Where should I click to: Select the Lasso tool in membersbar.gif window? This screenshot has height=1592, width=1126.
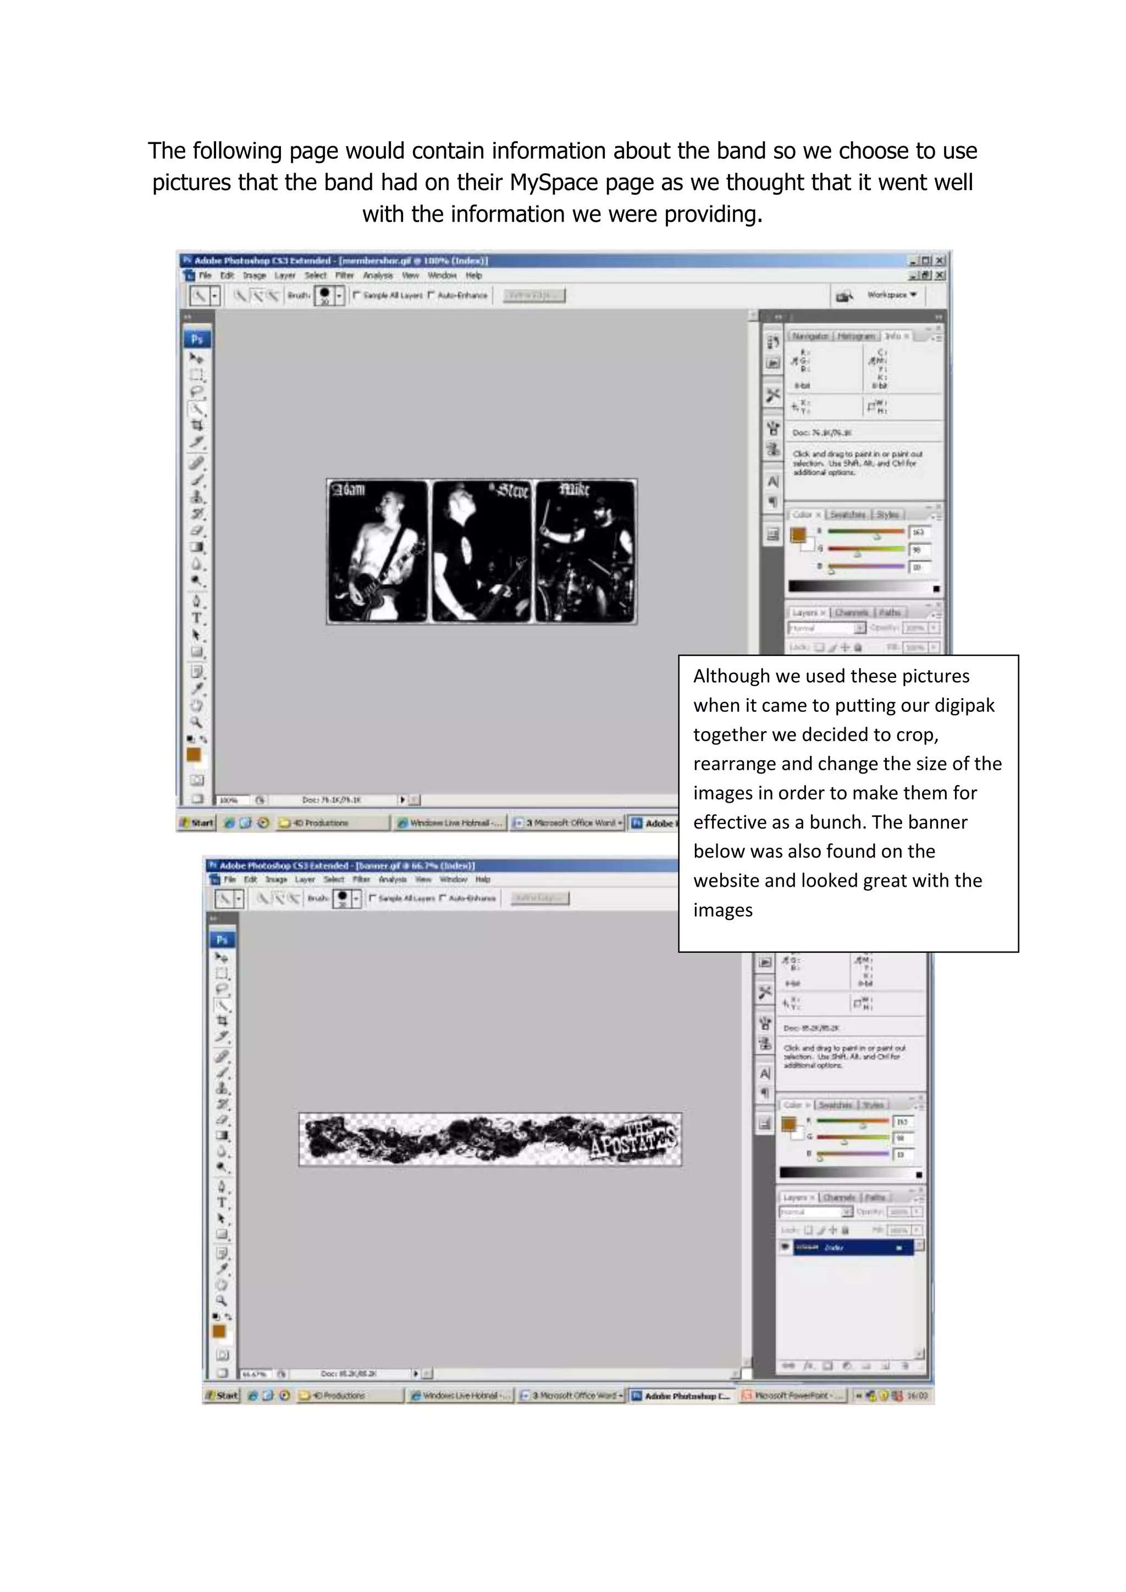[x=197, y=392]
